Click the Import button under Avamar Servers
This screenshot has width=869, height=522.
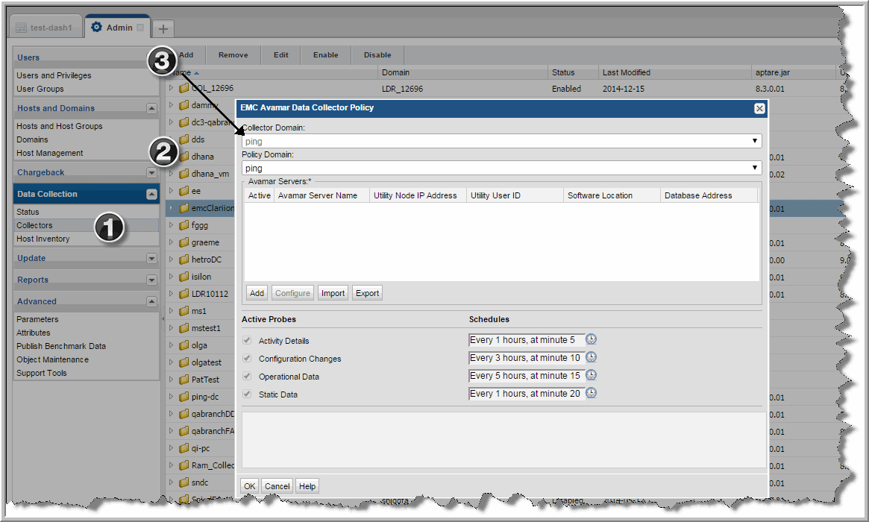[333, 293]
